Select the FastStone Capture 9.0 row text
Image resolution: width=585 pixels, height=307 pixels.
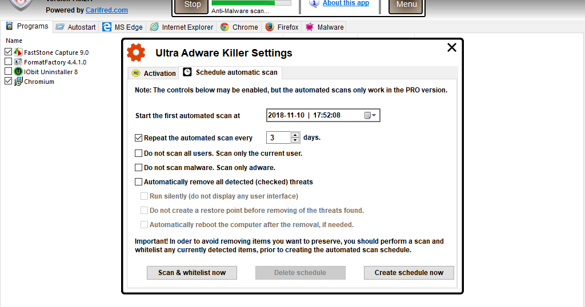tap(57, 52)
